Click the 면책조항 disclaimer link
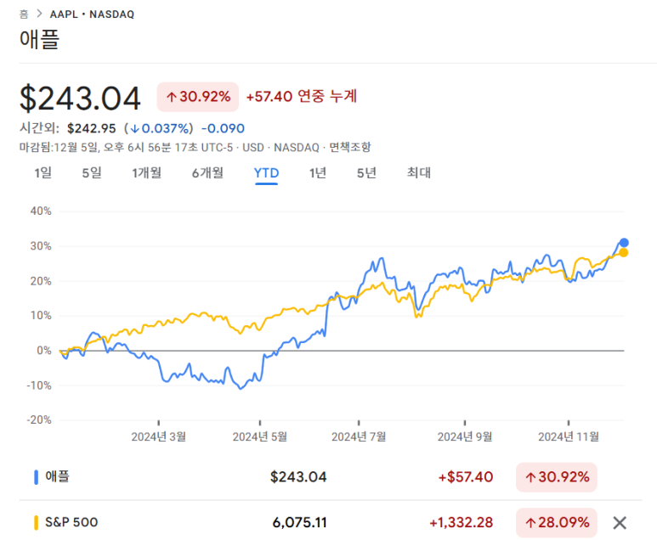Screen dimensions: 657x540 [350, 148]
